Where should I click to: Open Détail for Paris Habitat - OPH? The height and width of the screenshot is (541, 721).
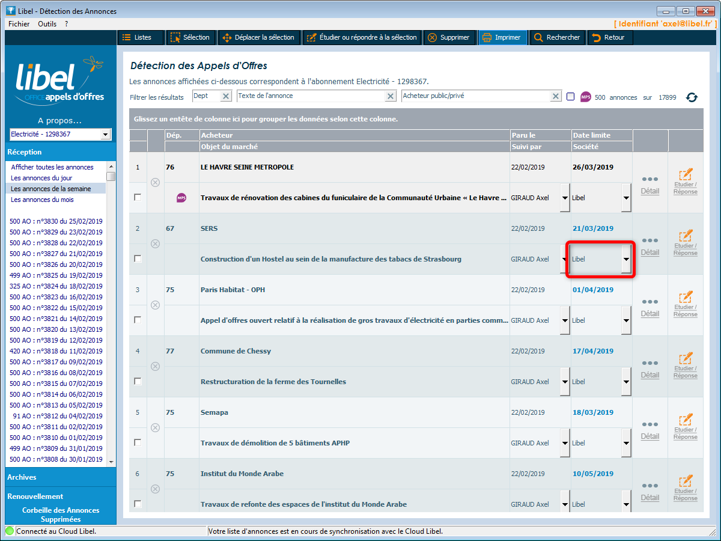[x=650, y=308]
